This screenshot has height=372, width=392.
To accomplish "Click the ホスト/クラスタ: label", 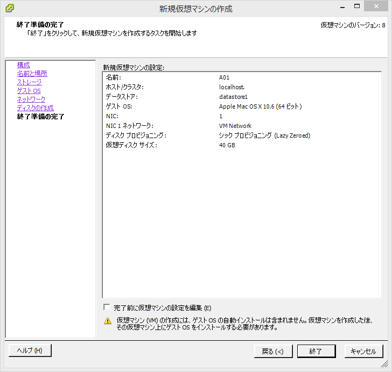I will (x=125, y=87).
